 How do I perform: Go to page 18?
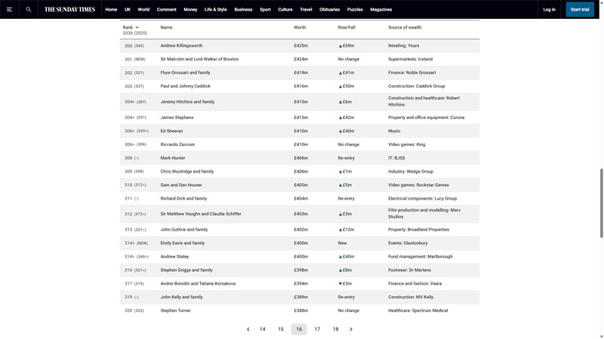[x=335, y=329]
